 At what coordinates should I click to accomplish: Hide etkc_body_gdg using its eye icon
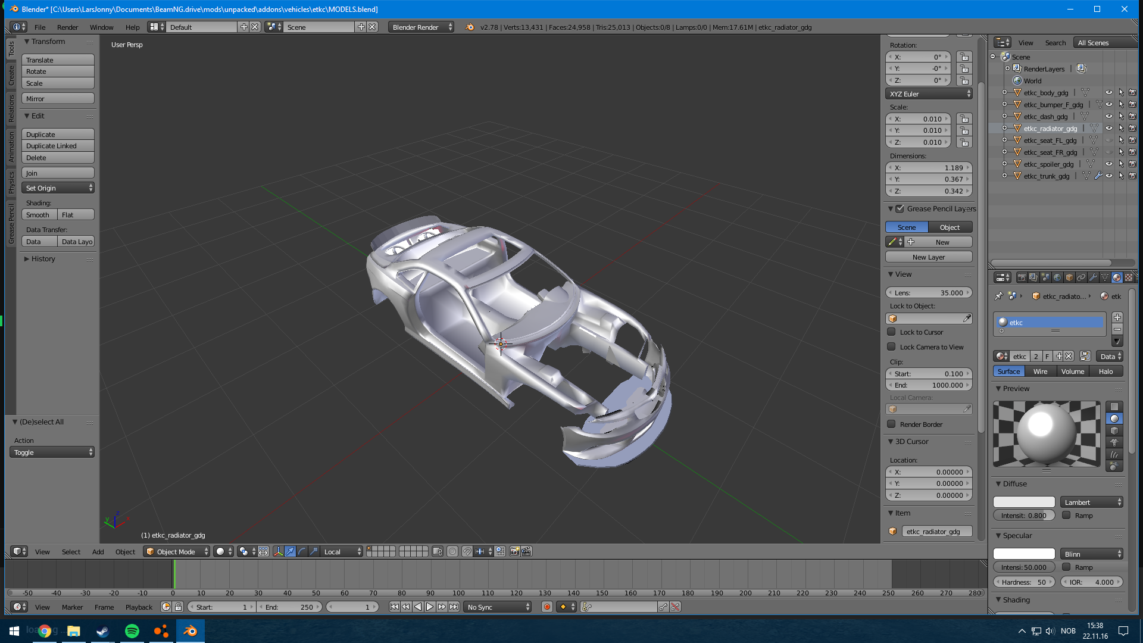pyautogui.click(x=1108, y=93)
